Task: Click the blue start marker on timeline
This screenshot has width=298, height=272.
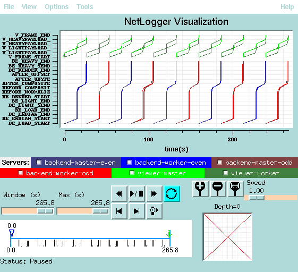Action: pyautogui.click(x=12, y=233)
